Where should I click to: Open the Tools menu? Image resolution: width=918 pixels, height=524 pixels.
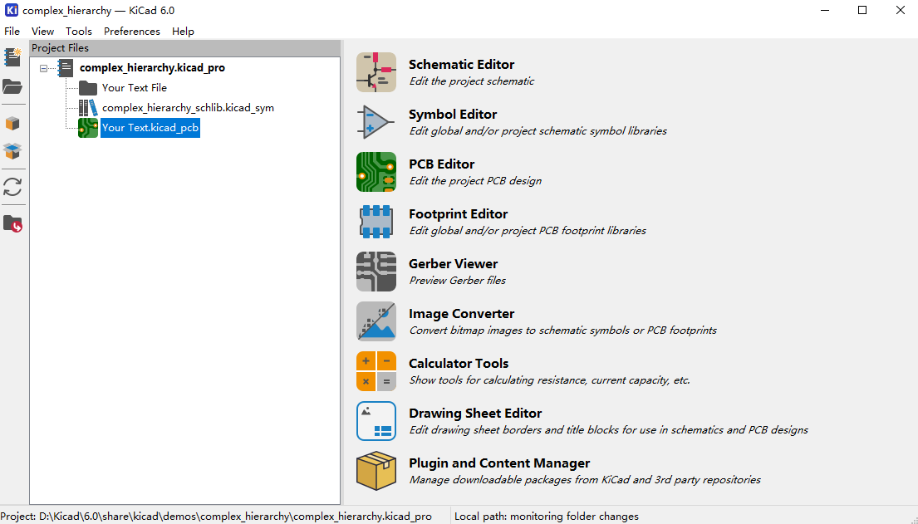tap(79, 32)
